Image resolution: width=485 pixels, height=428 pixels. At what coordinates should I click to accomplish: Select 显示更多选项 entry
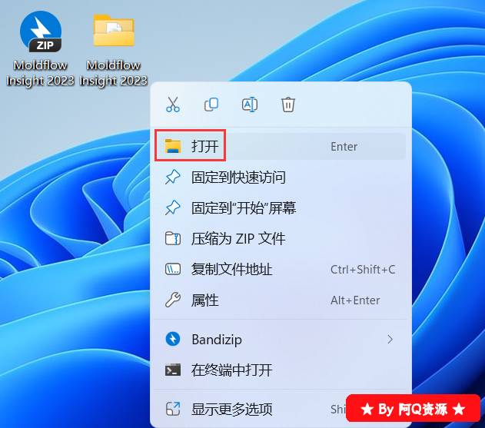click(281, 409)
